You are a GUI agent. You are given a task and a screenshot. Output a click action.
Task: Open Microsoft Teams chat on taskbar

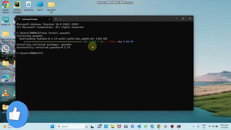[99, 126]
